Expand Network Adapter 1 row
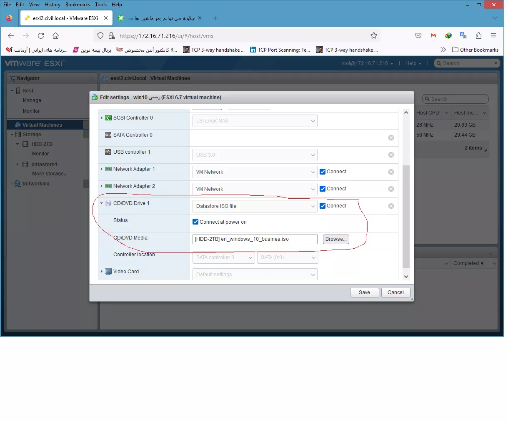 tap(101, 169)
